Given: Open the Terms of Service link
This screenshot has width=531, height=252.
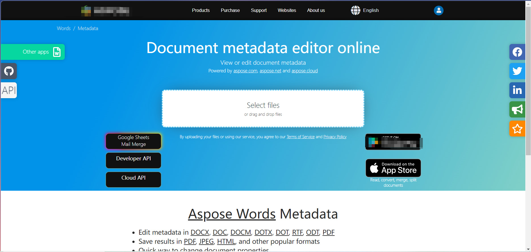Looking at the screenshot, I should [x=301, y=137].
